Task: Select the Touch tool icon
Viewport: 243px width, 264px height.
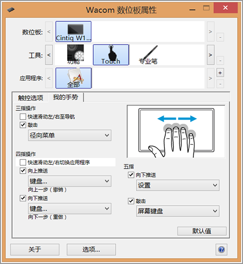Action: (x=111, y=55)
